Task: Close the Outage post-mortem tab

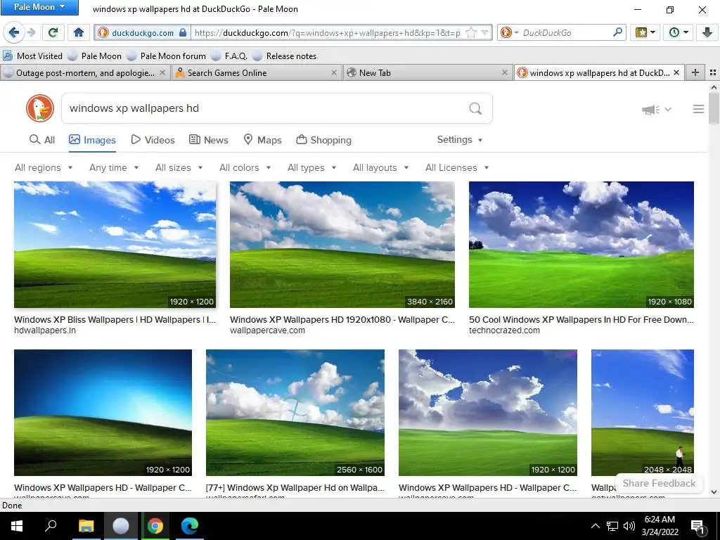Action: [162, 72]
